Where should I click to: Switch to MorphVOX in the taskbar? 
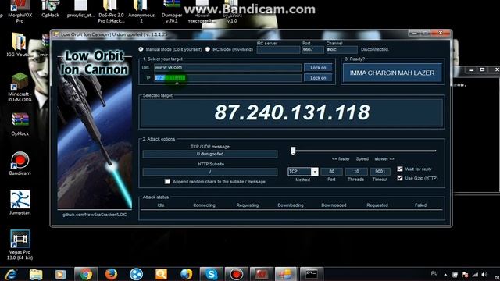(x=261, y=274)
